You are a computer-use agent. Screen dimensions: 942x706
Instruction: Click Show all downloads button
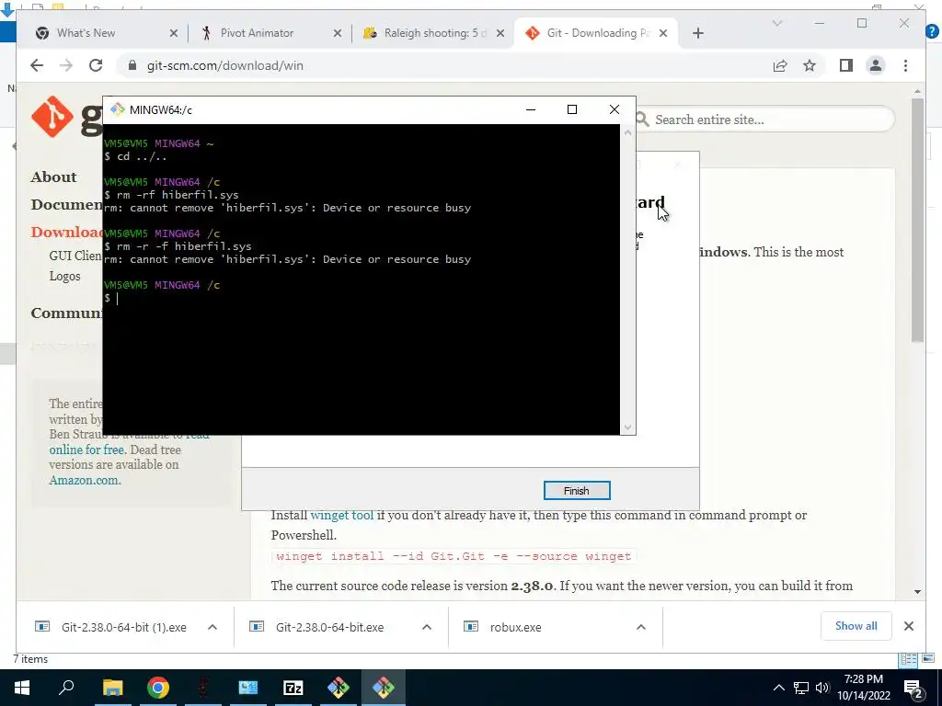(856, 626)
